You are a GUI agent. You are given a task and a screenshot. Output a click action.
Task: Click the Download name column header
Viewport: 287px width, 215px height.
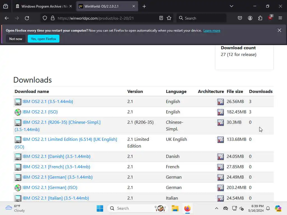32,92
